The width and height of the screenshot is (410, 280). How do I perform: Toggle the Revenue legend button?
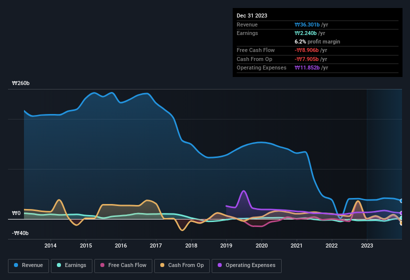28,265
